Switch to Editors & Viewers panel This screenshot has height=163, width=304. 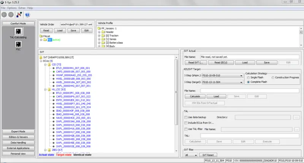point(18,137)
